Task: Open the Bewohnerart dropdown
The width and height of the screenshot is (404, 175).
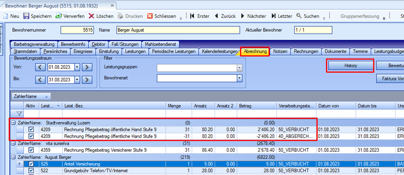Action: (240, 78)
